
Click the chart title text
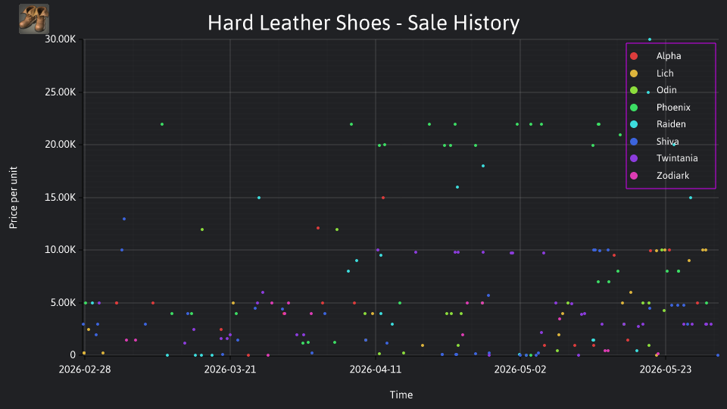pos(363,23)
